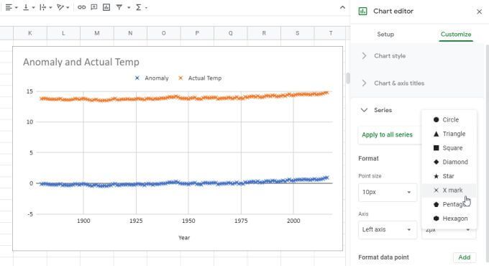Select column T header
The image size is (489, 266).
pos(331,33)
